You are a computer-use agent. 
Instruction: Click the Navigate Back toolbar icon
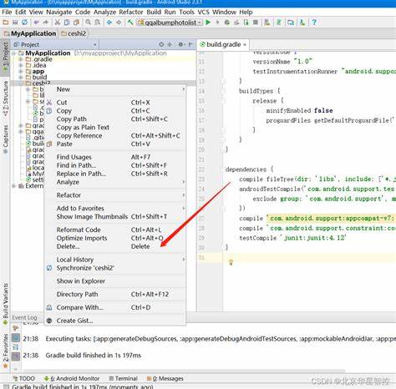109,23
